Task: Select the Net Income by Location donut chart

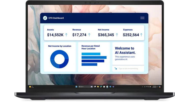Action: (x=59, y=59)
